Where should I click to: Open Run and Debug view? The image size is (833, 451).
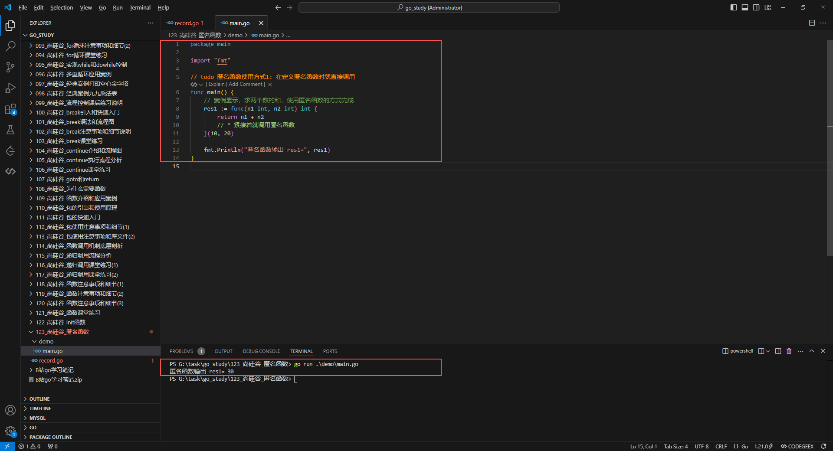tap(10, 88)
